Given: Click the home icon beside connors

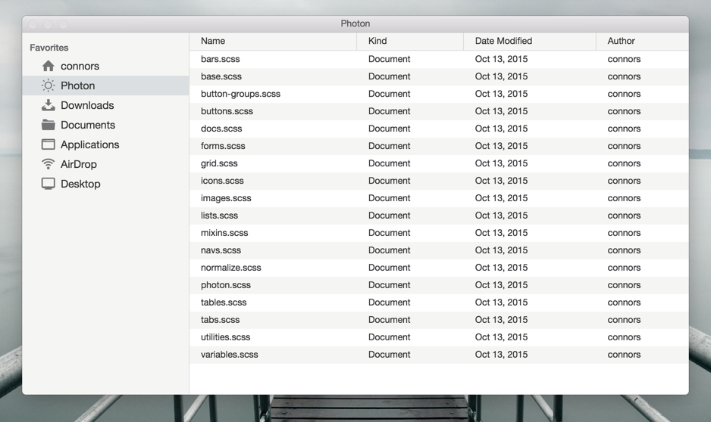Looking at the screenshot, I should click(x=48, y=66).
